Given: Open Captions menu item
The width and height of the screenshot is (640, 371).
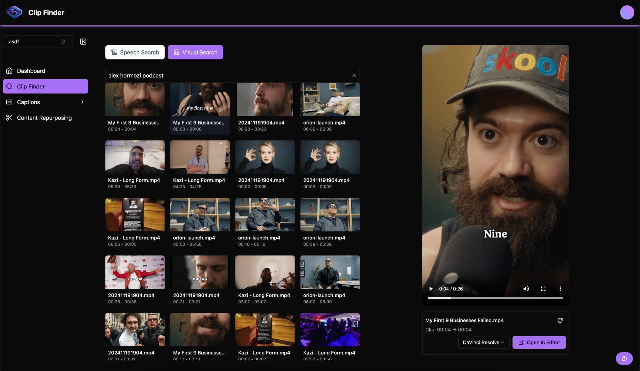Looking at the screenshot, I should click(x=45, y=102).
